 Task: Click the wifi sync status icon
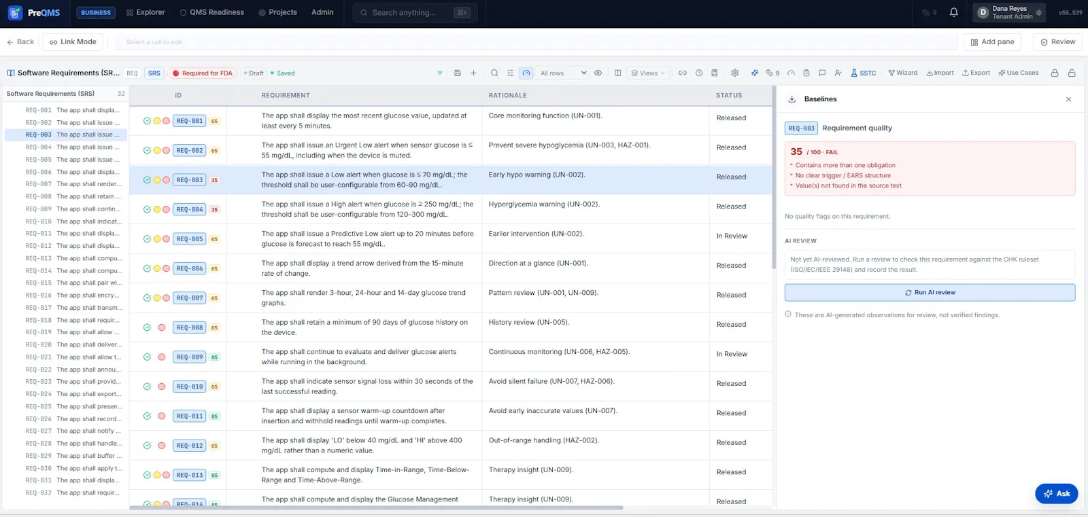click(x=440, y=73)
